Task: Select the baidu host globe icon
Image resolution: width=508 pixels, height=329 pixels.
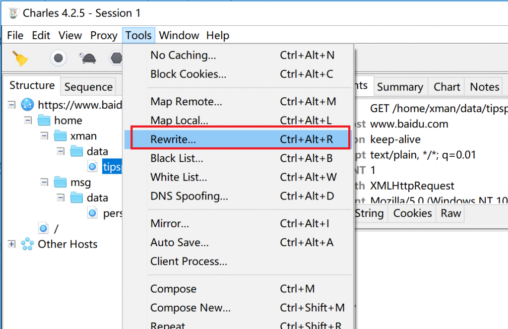Action: (28, 105)
